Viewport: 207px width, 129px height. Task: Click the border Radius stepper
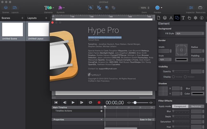click(x=203, y=51)
